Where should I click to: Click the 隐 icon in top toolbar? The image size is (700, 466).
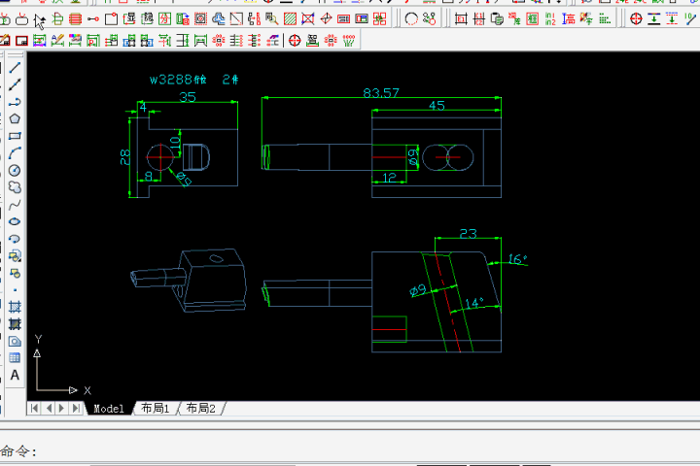[147, 18]
